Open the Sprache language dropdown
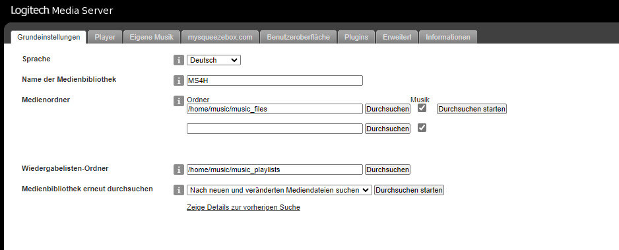The width and height of the screenshot is (619, 250). coord(214,60)
